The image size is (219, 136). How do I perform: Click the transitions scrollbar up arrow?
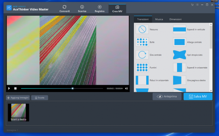(x=211, y=24)
